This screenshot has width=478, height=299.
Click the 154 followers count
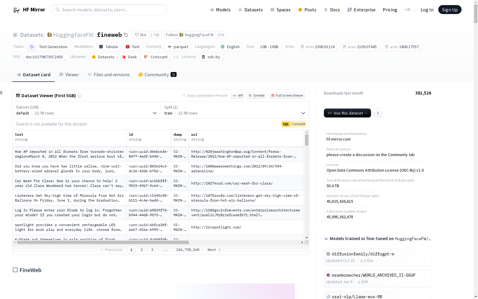(x=220, y=35)
